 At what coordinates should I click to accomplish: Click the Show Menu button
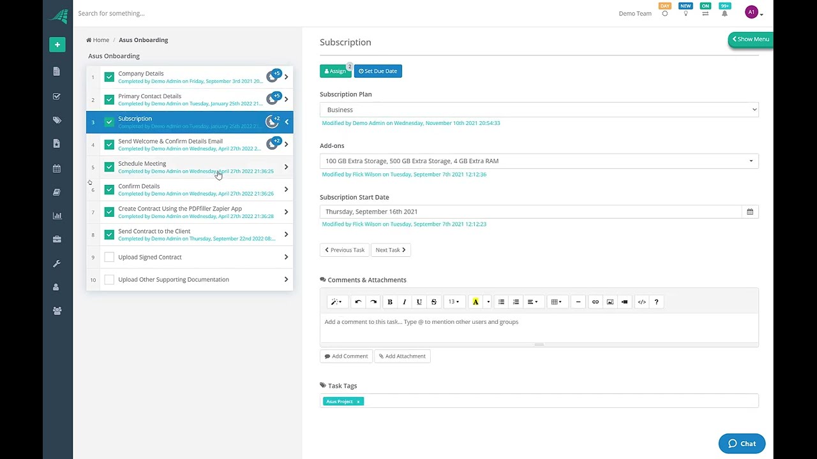click(751, 40)
